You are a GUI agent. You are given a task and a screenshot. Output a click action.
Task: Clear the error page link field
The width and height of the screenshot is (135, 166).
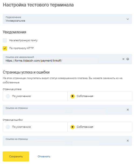tap(128, 141)
